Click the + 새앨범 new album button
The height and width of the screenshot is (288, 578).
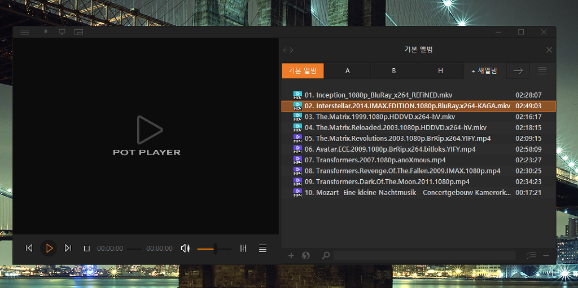pyautogui.click(x=484, y=70)
